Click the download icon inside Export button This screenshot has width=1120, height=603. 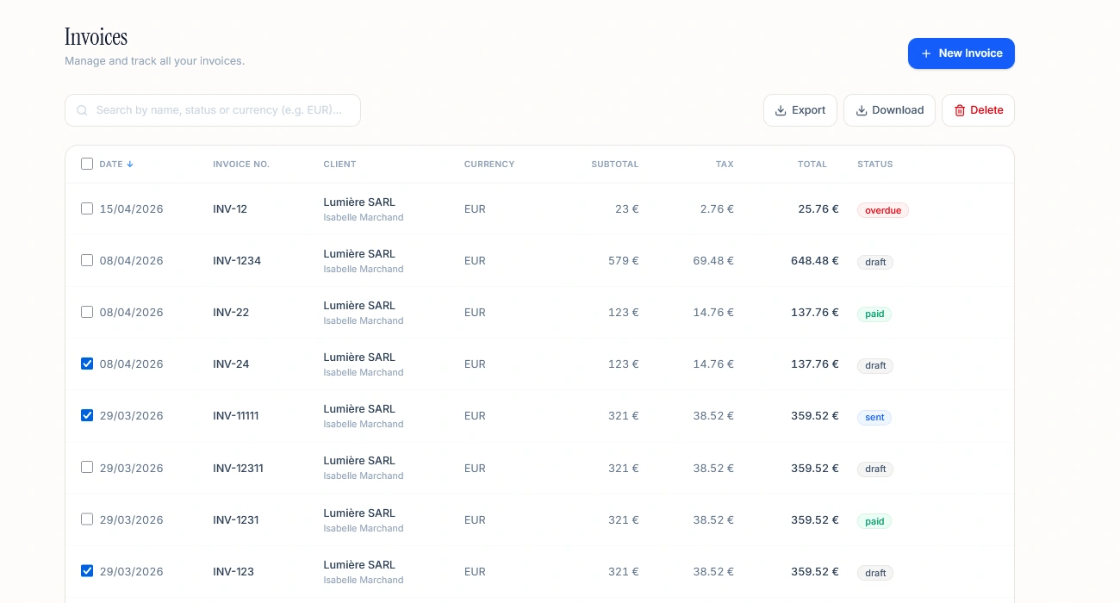tap(782, 110)
